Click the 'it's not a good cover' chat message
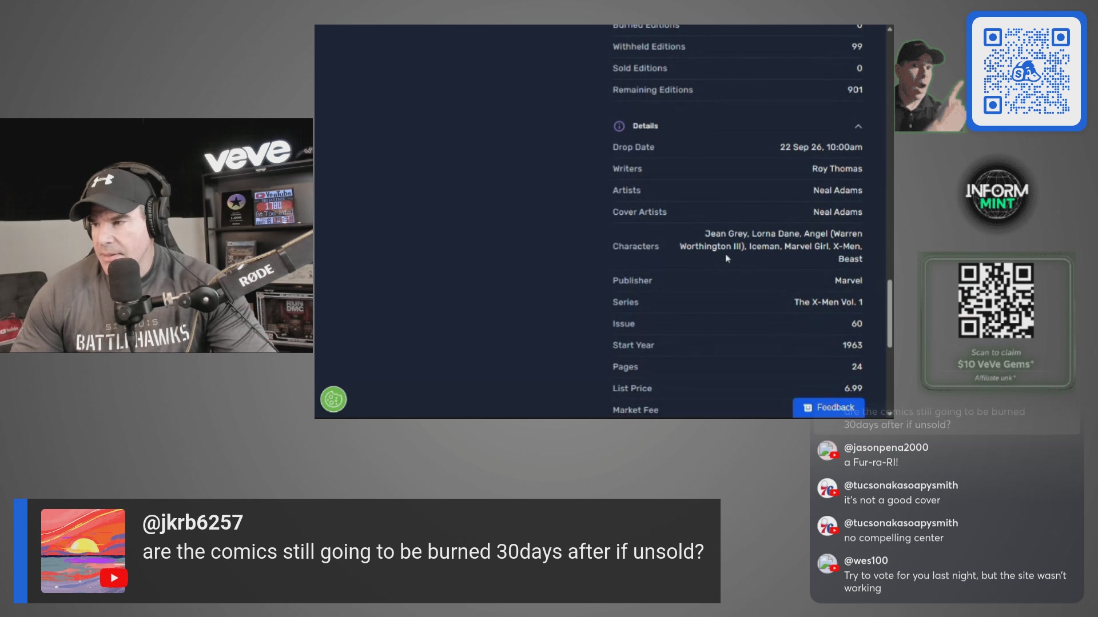 click(892, 500)
